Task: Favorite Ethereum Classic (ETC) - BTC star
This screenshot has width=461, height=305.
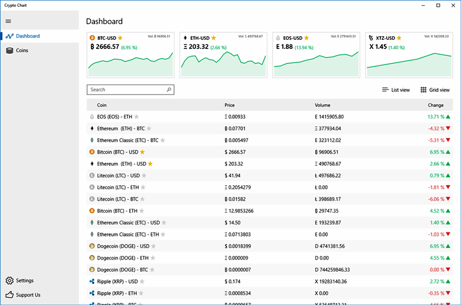Action: (x=163, y=140)
